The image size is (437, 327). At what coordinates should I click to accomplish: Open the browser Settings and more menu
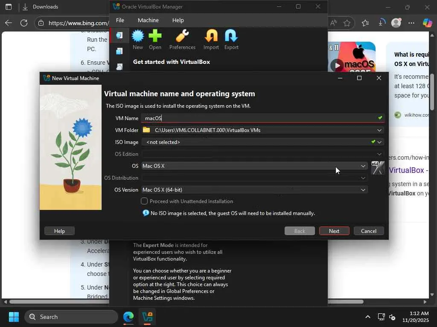pos(411,23)
